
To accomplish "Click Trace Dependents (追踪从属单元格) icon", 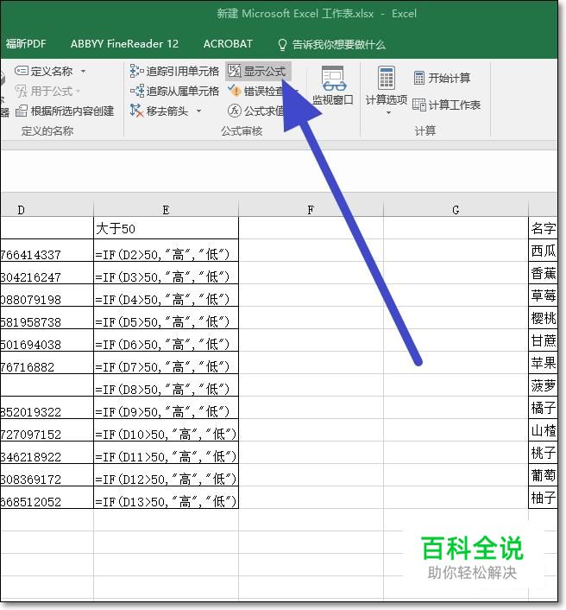I will [x=136, y=91].
